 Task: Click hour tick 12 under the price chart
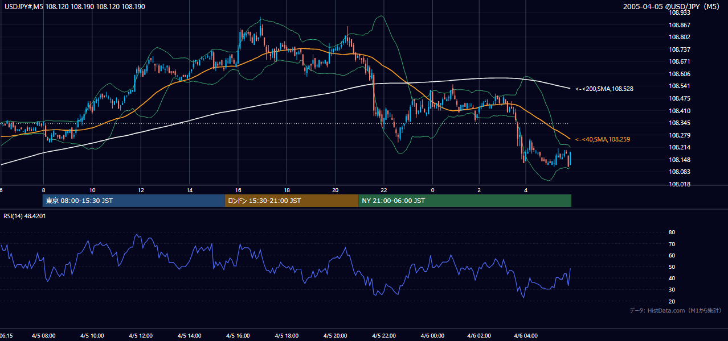[x=141, y=190]
